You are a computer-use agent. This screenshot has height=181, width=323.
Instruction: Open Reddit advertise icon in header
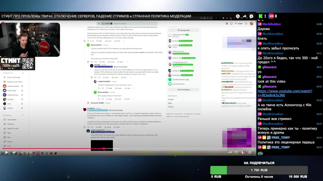point(226,23)
